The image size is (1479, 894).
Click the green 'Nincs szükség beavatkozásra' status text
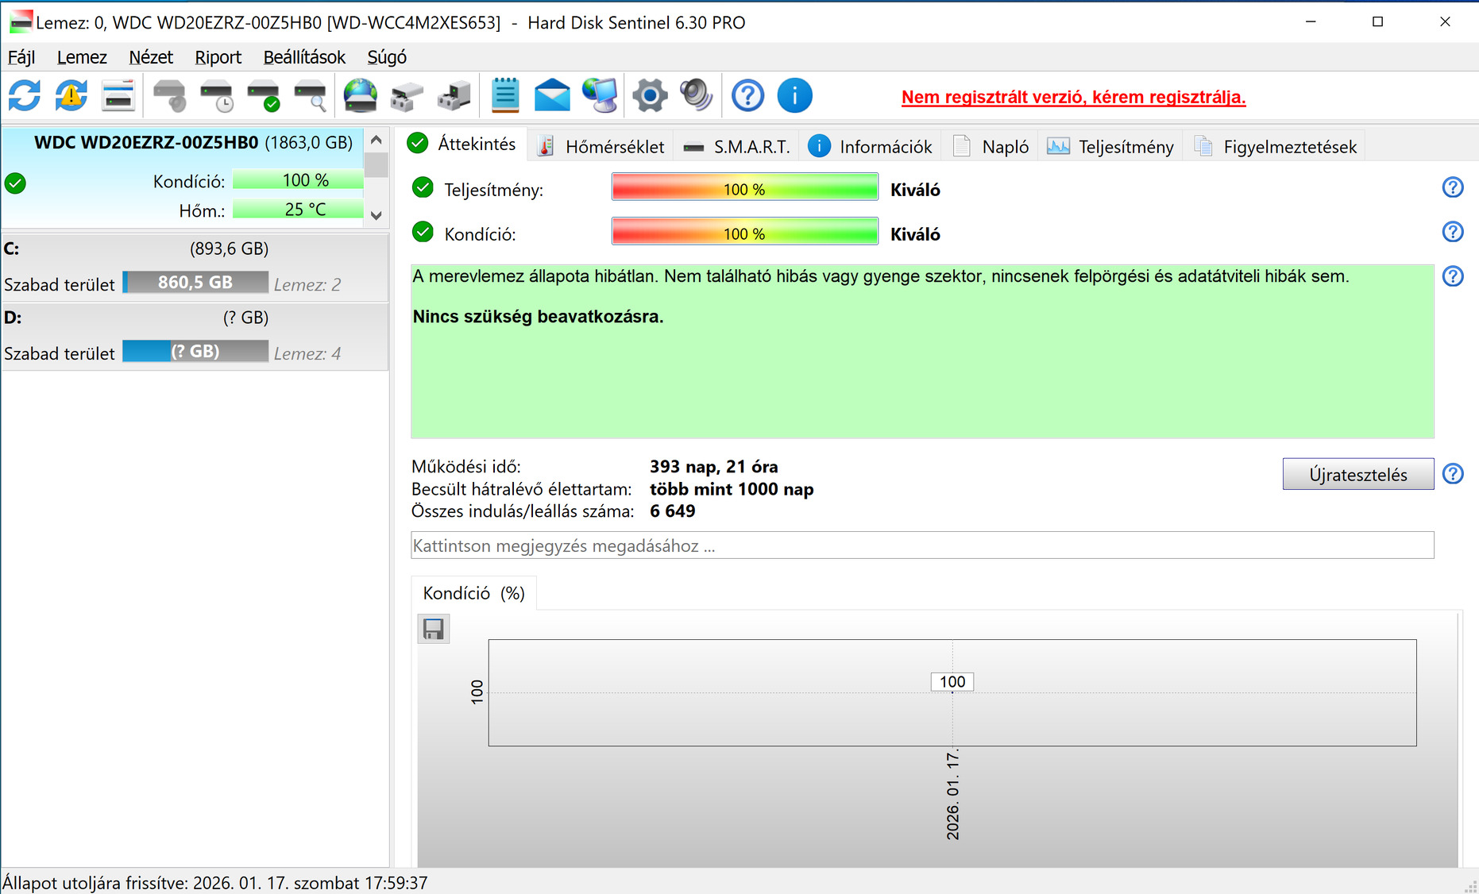pyautogui.click(x=538, y=317)
